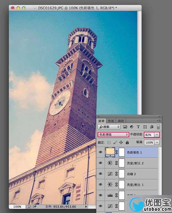Lock image pixels brush icon
The image size is (172, 213).
point(115,143)
